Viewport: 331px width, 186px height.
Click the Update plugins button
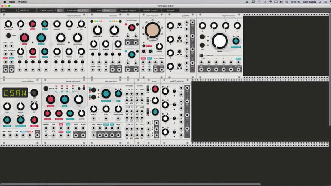click(150, 10)
